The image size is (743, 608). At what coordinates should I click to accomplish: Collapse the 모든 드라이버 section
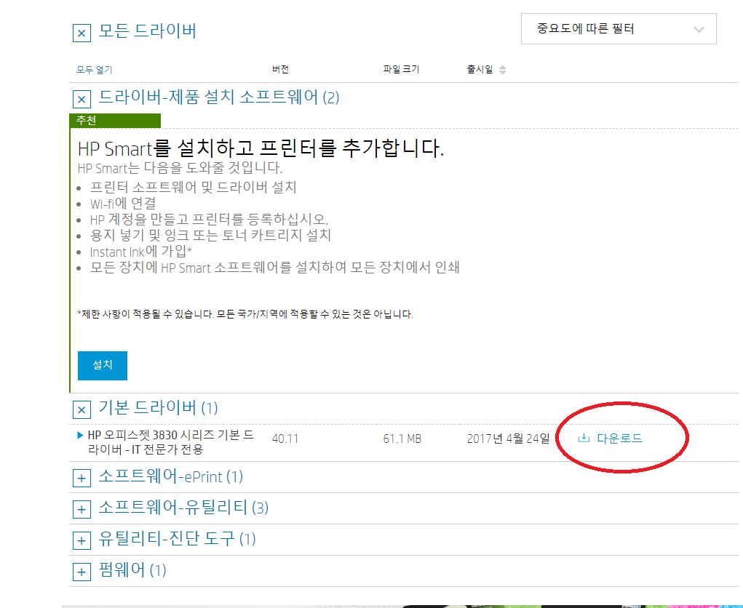(x=82, y=33)
